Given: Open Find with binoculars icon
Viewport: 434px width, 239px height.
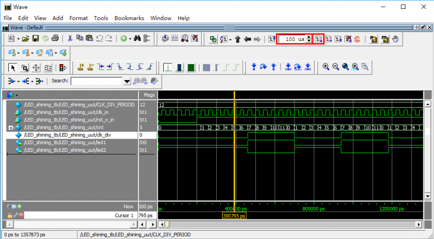Looking at the screenshot, I should (137, 39).
